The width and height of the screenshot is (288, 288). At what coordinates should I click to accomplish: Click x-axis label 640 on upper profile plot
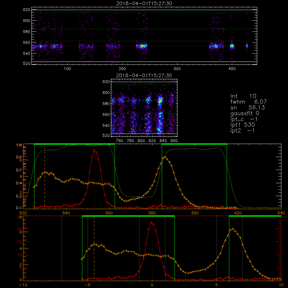[281, 213]
